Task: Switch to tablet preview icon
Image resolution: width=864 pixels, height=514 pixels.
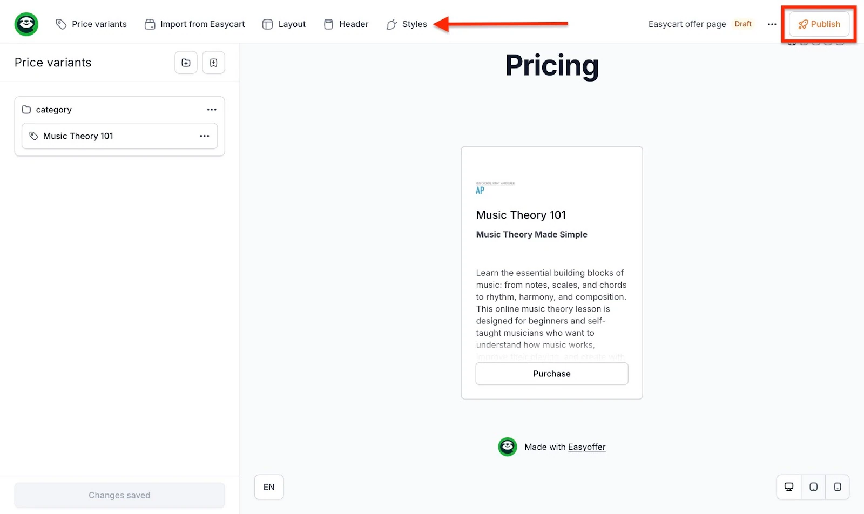Action: pos(813,487)
